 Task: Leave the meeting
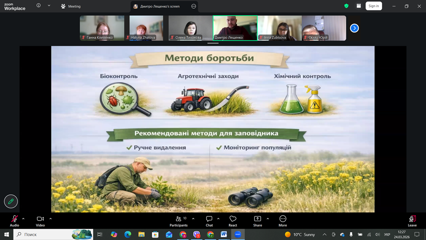point(412,220)
